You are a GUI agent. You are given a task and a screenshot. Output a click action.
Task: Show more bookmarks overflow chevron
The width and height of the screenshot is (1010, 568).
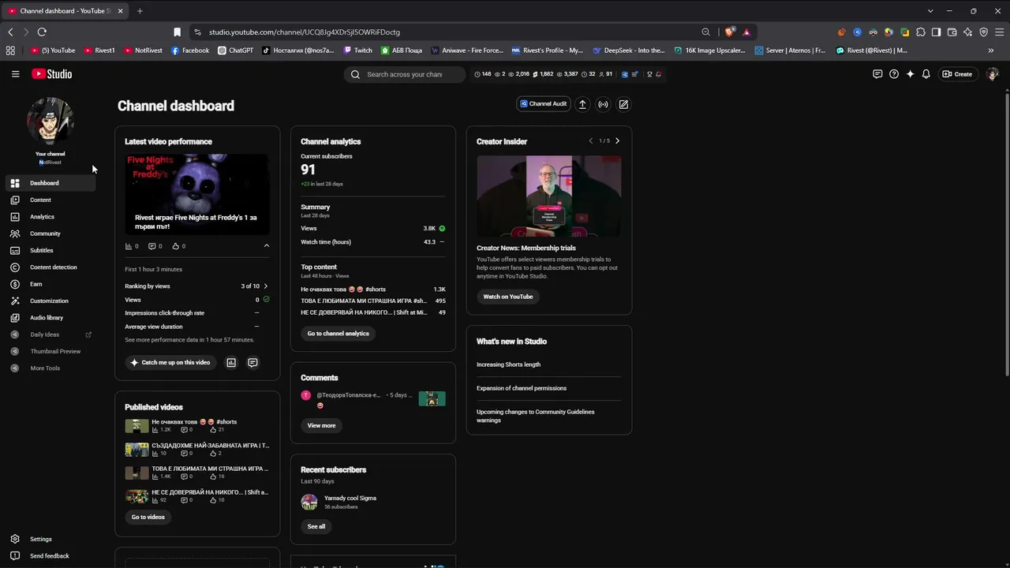click(x=991, y=50)
